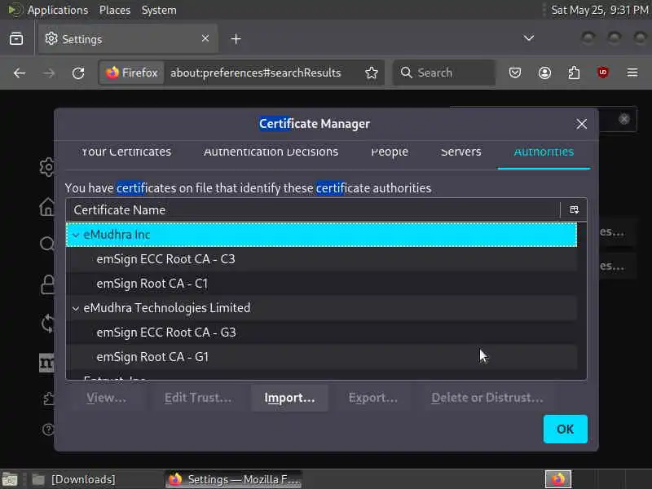
Task: Open More from Mozilla sidebar icon
Action: point(46,363)
